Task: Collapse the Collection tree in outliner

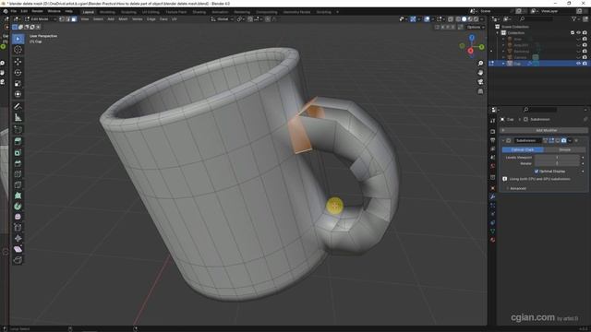Action: point(498,33)
